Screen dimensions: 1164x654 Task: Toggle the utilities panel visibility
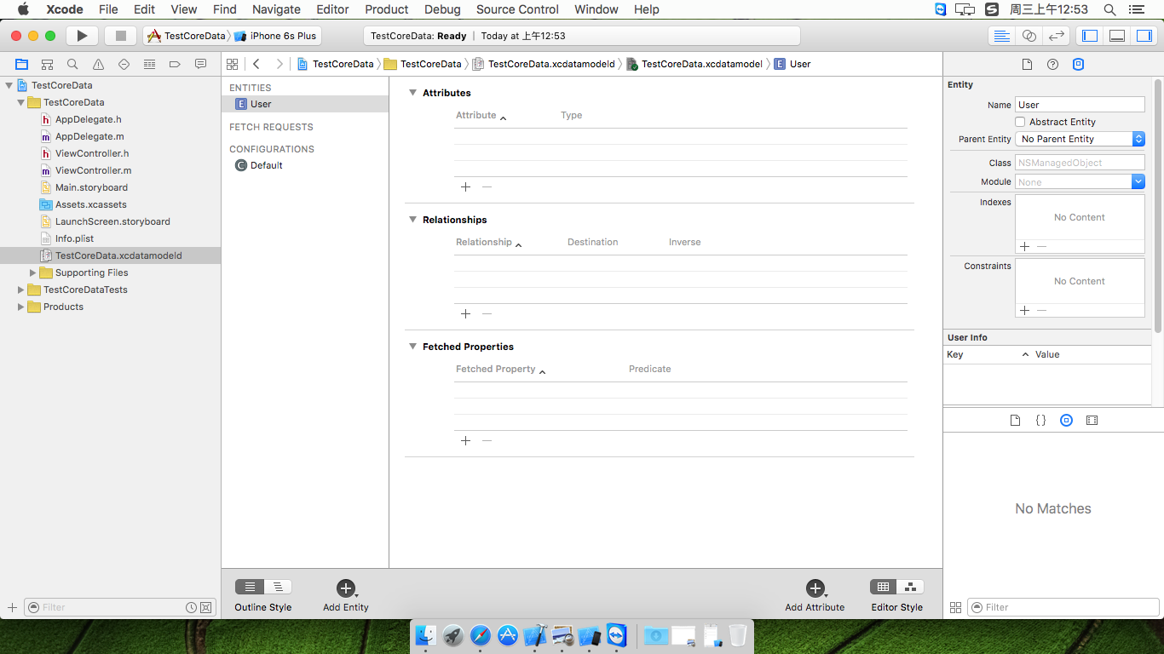click(x=1144, y=36)
